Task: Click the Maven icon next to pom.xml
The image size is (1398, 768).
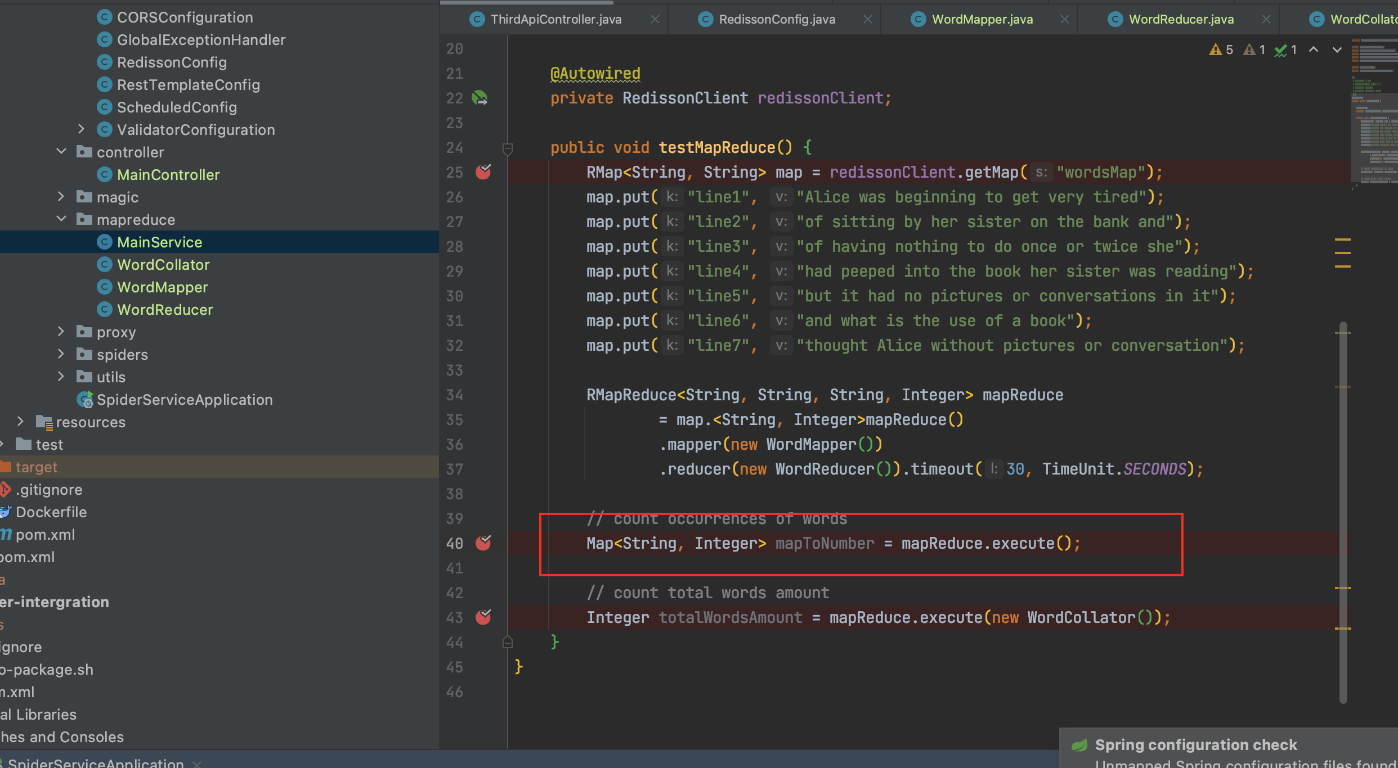Action: coord(5,534)
